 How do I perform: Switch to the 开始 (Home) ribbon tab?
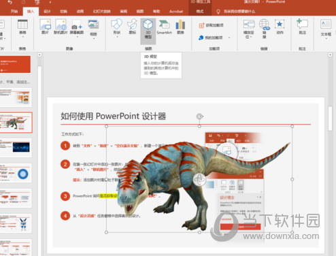(14, 11)
